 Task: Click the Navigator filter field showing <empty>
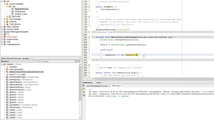point(58,61)
